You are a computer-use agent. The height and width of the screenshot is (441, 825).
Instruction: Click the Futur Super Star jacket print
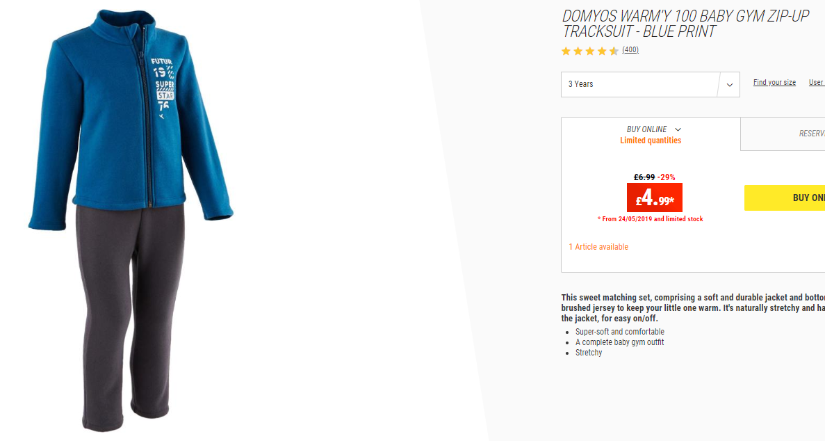163,86
